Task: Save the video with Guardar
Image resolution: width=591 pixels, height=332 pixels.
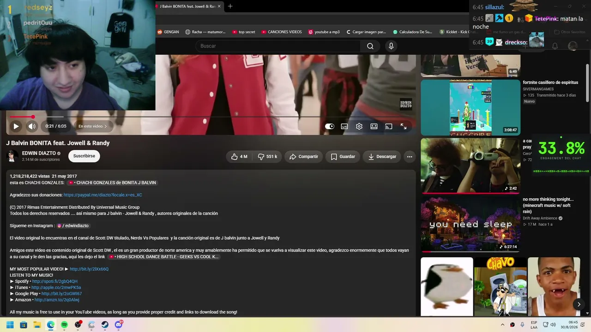Action: (343, 157)
